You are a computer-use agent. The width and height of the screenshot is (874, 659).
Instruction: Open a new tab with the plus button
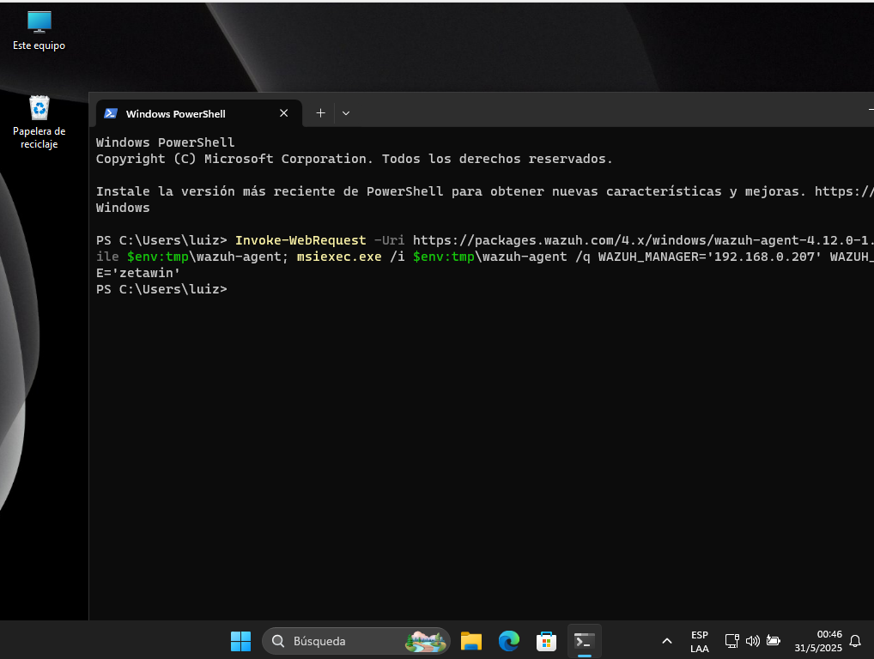coord(320,112)
